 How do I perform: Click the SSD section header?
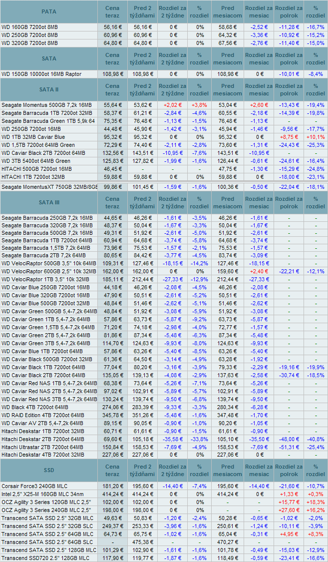coord(49,470)
